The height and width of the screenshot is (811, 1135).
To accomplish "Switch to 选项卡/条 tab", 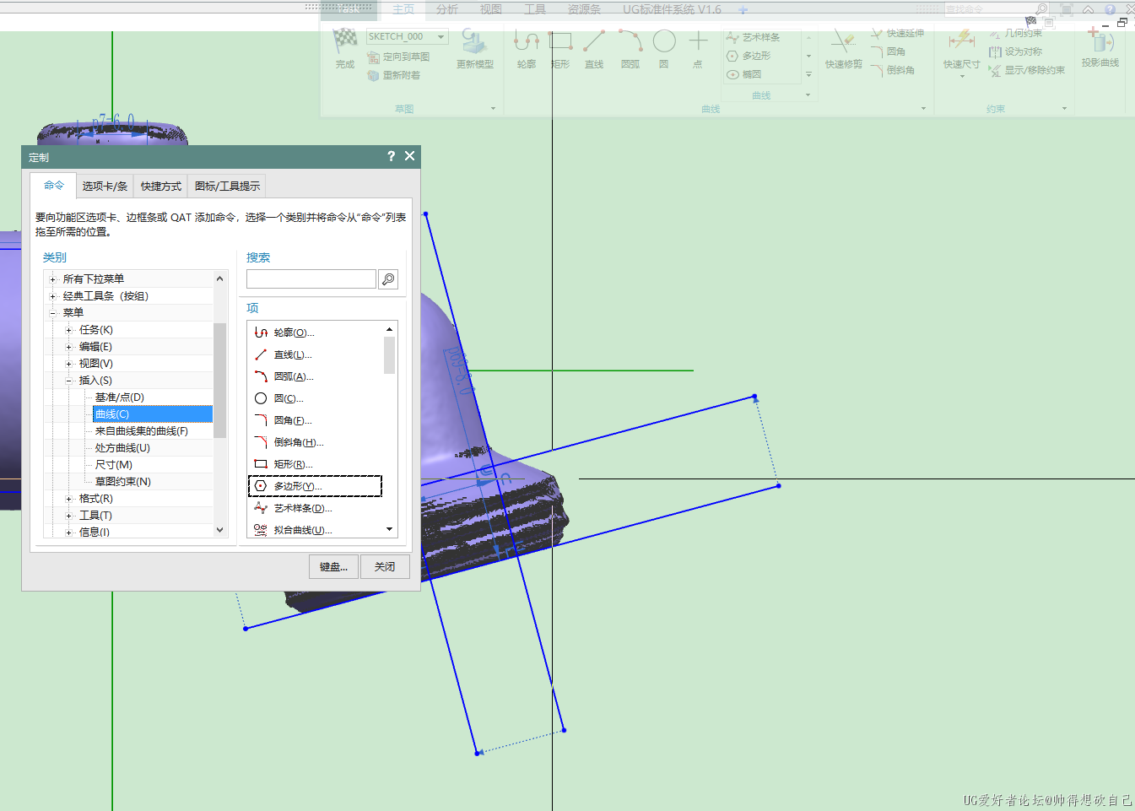I will [x=105, y=186].
